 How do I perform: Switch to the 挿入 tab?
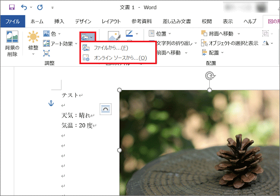[x=59, y=21]
